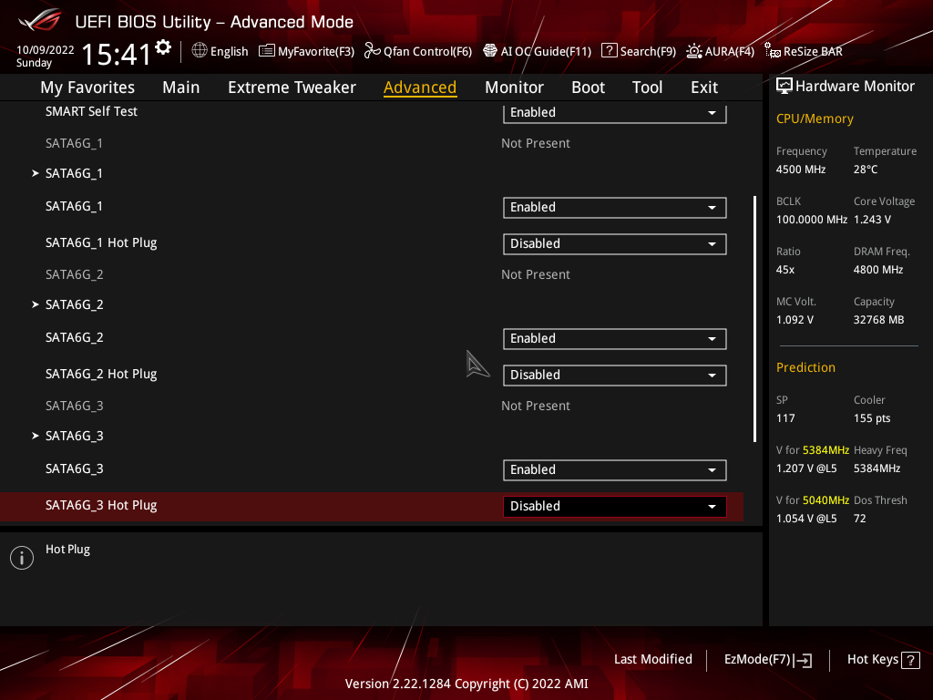Click the yellow 5040MHz prediction value

pyautogui.click(x=825, y=500)
